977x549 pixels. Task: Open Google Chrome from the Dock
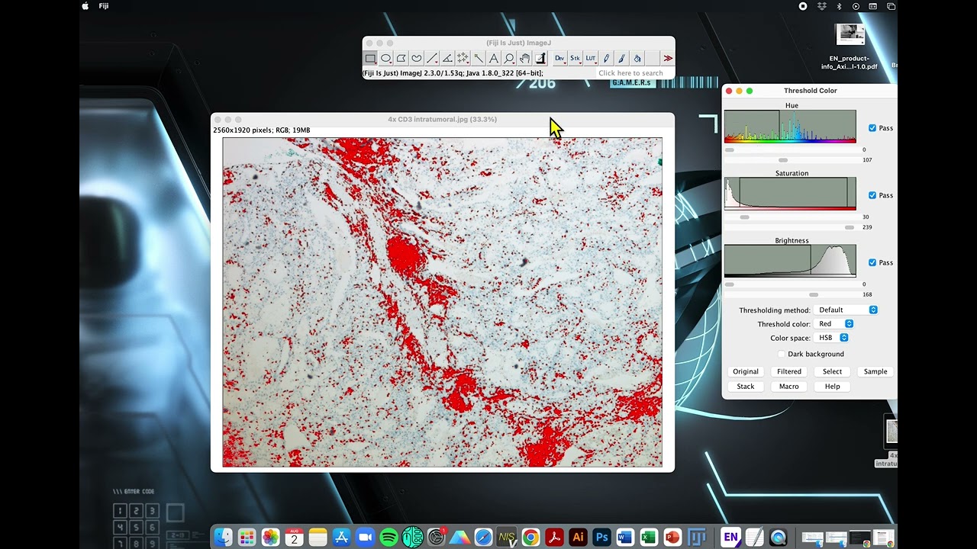tap(530, 538)
